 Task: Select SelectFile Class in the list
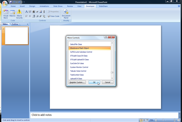90,44
